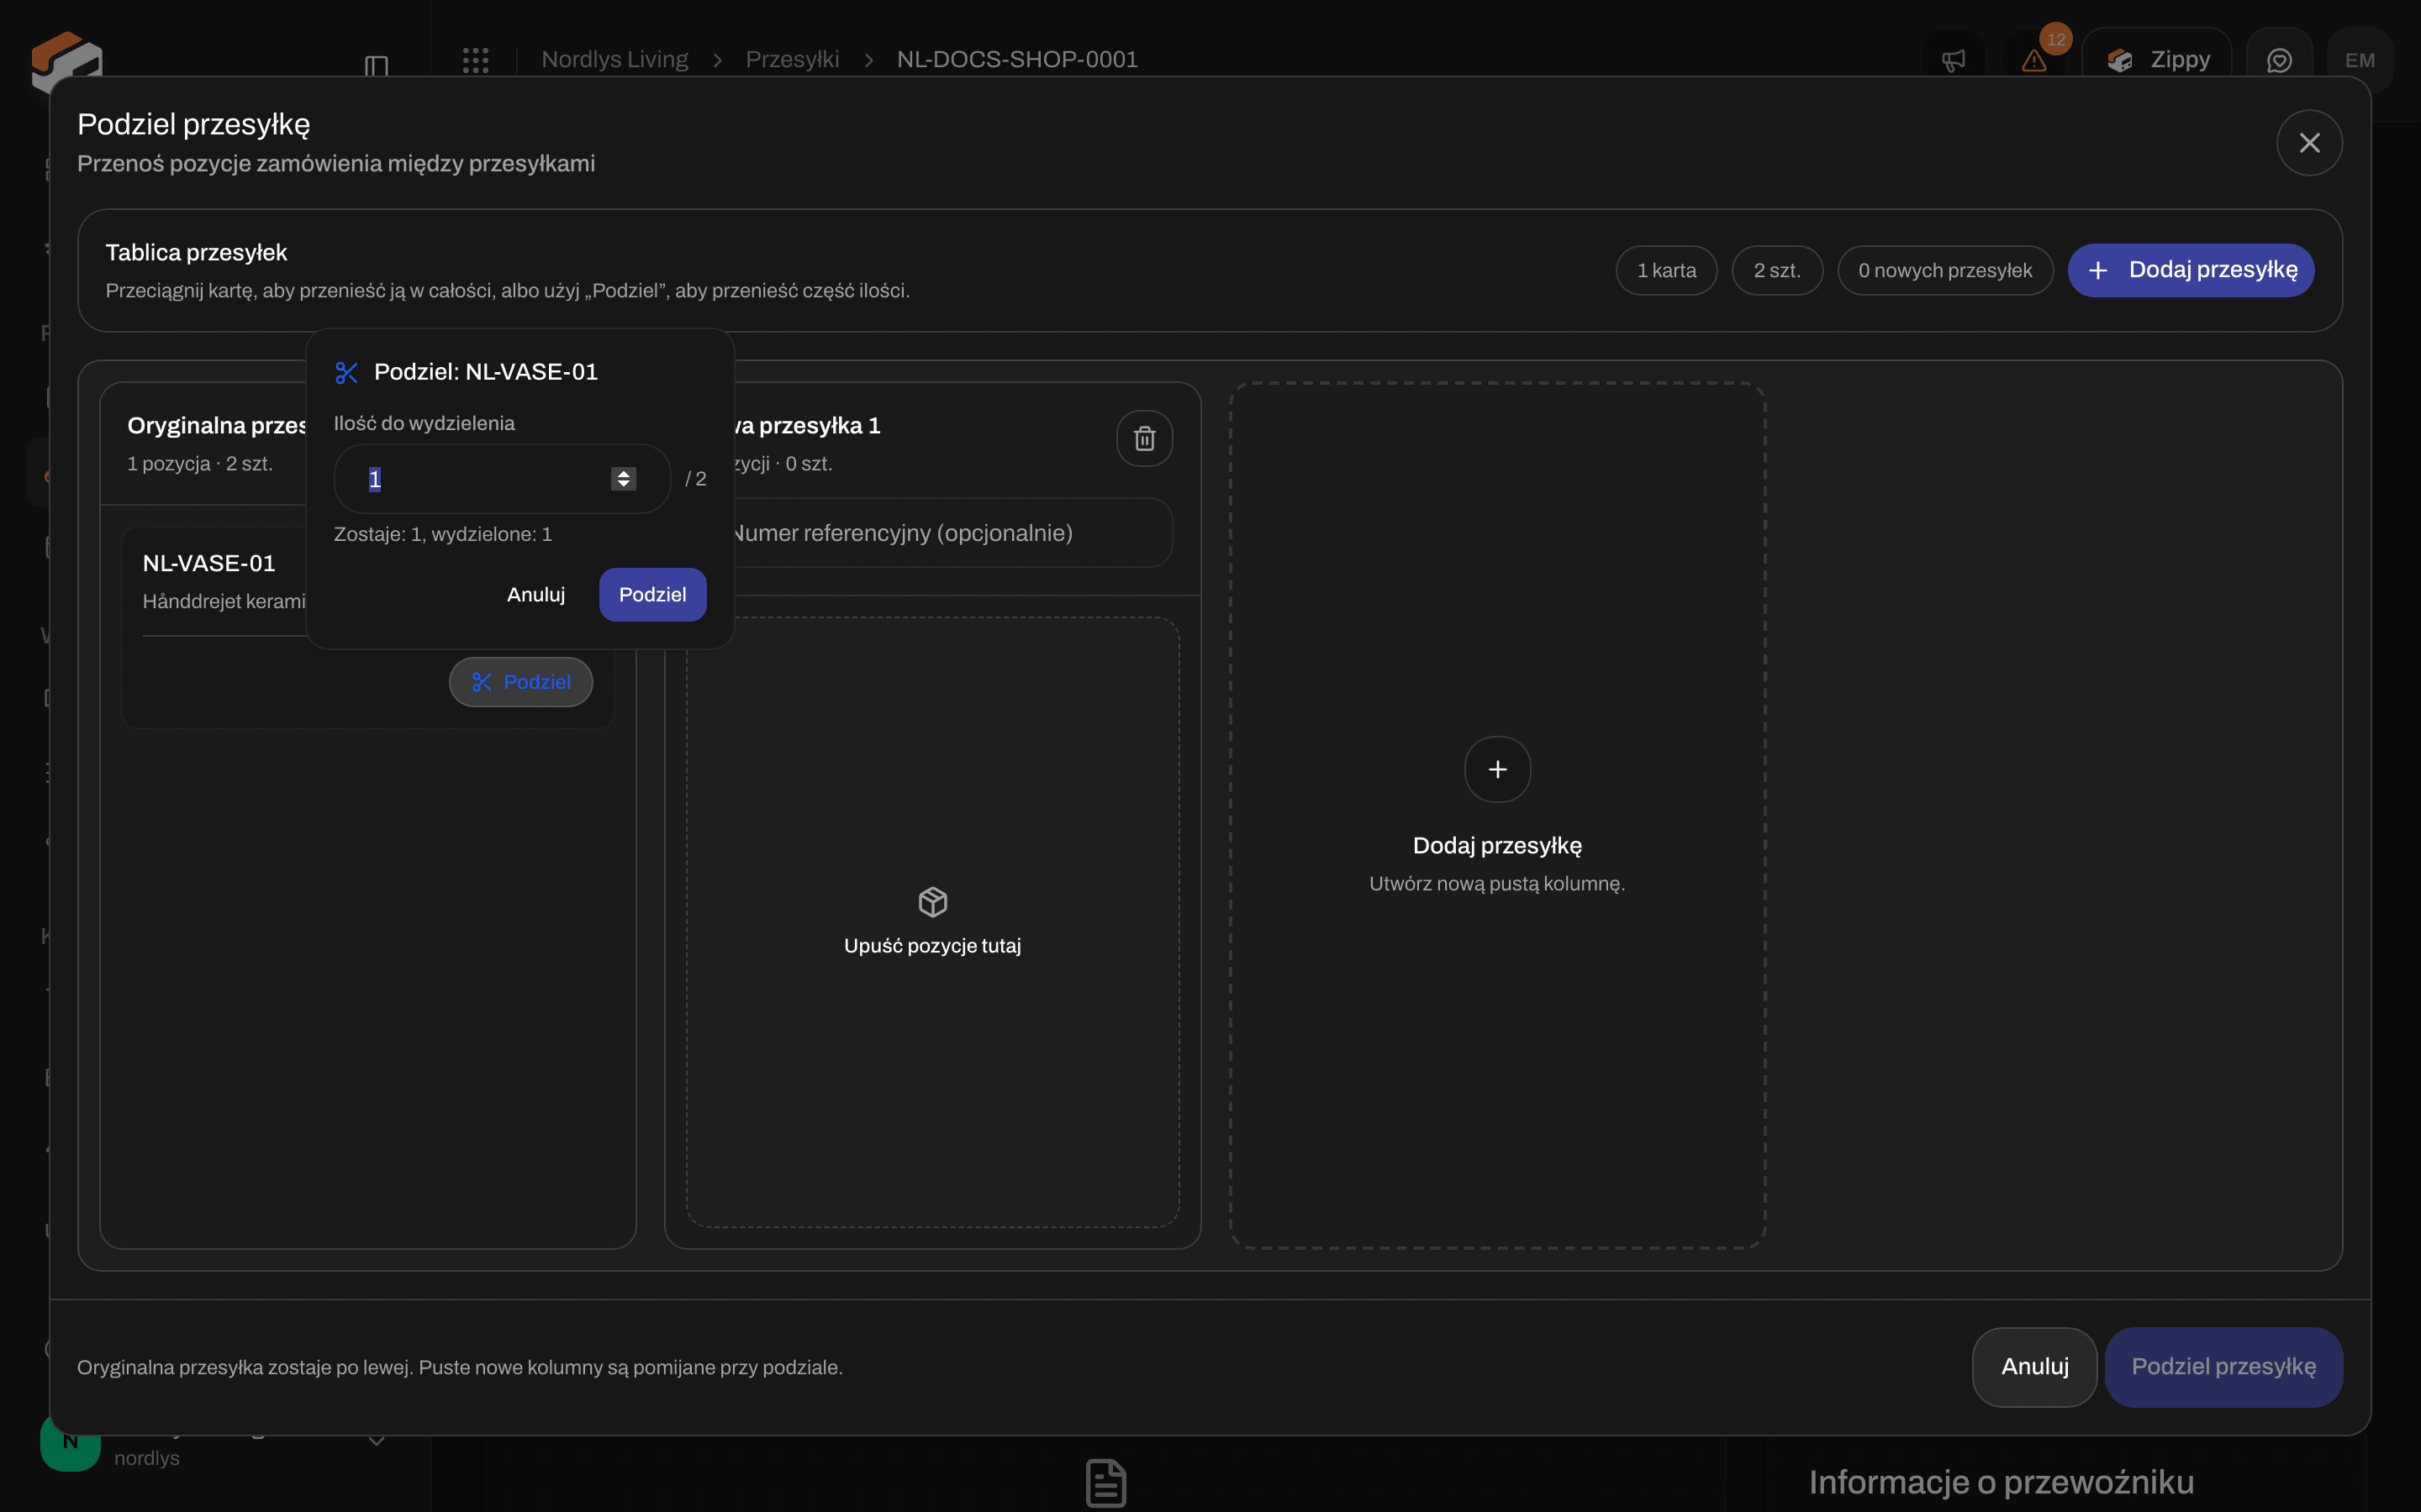Click the document icon at the bottom
This screenshot has width=2421, height=1512.
pyautogui.click(x=1105, y=1483)
